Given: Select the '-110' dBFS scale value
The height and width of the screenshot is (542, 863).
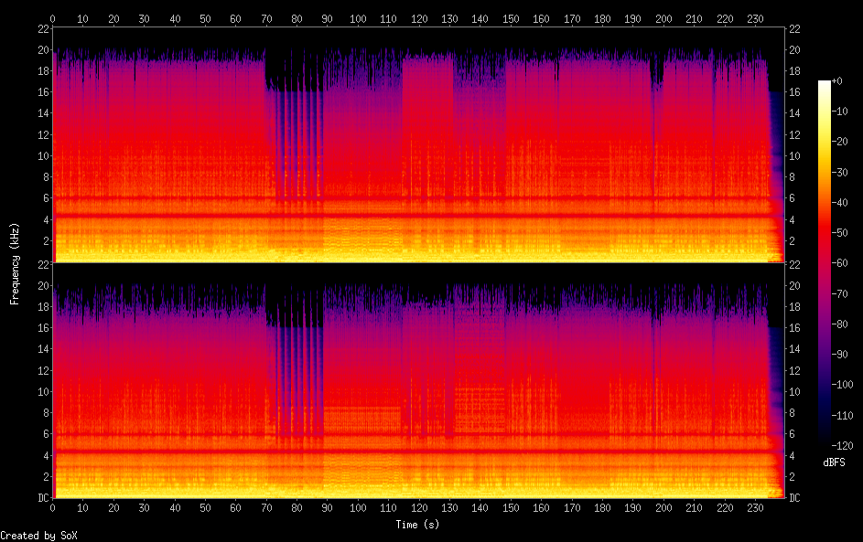Looking at the screenshot, I should click(x=843, y=415).
